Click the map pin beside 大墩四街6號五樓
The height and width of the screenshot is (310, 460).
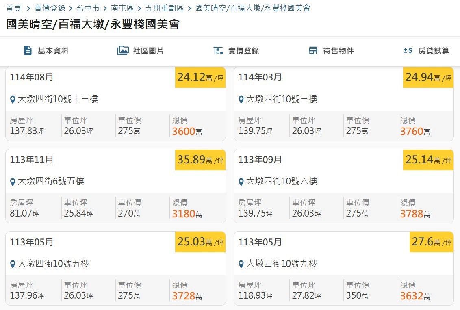click(x=13, y=182)
